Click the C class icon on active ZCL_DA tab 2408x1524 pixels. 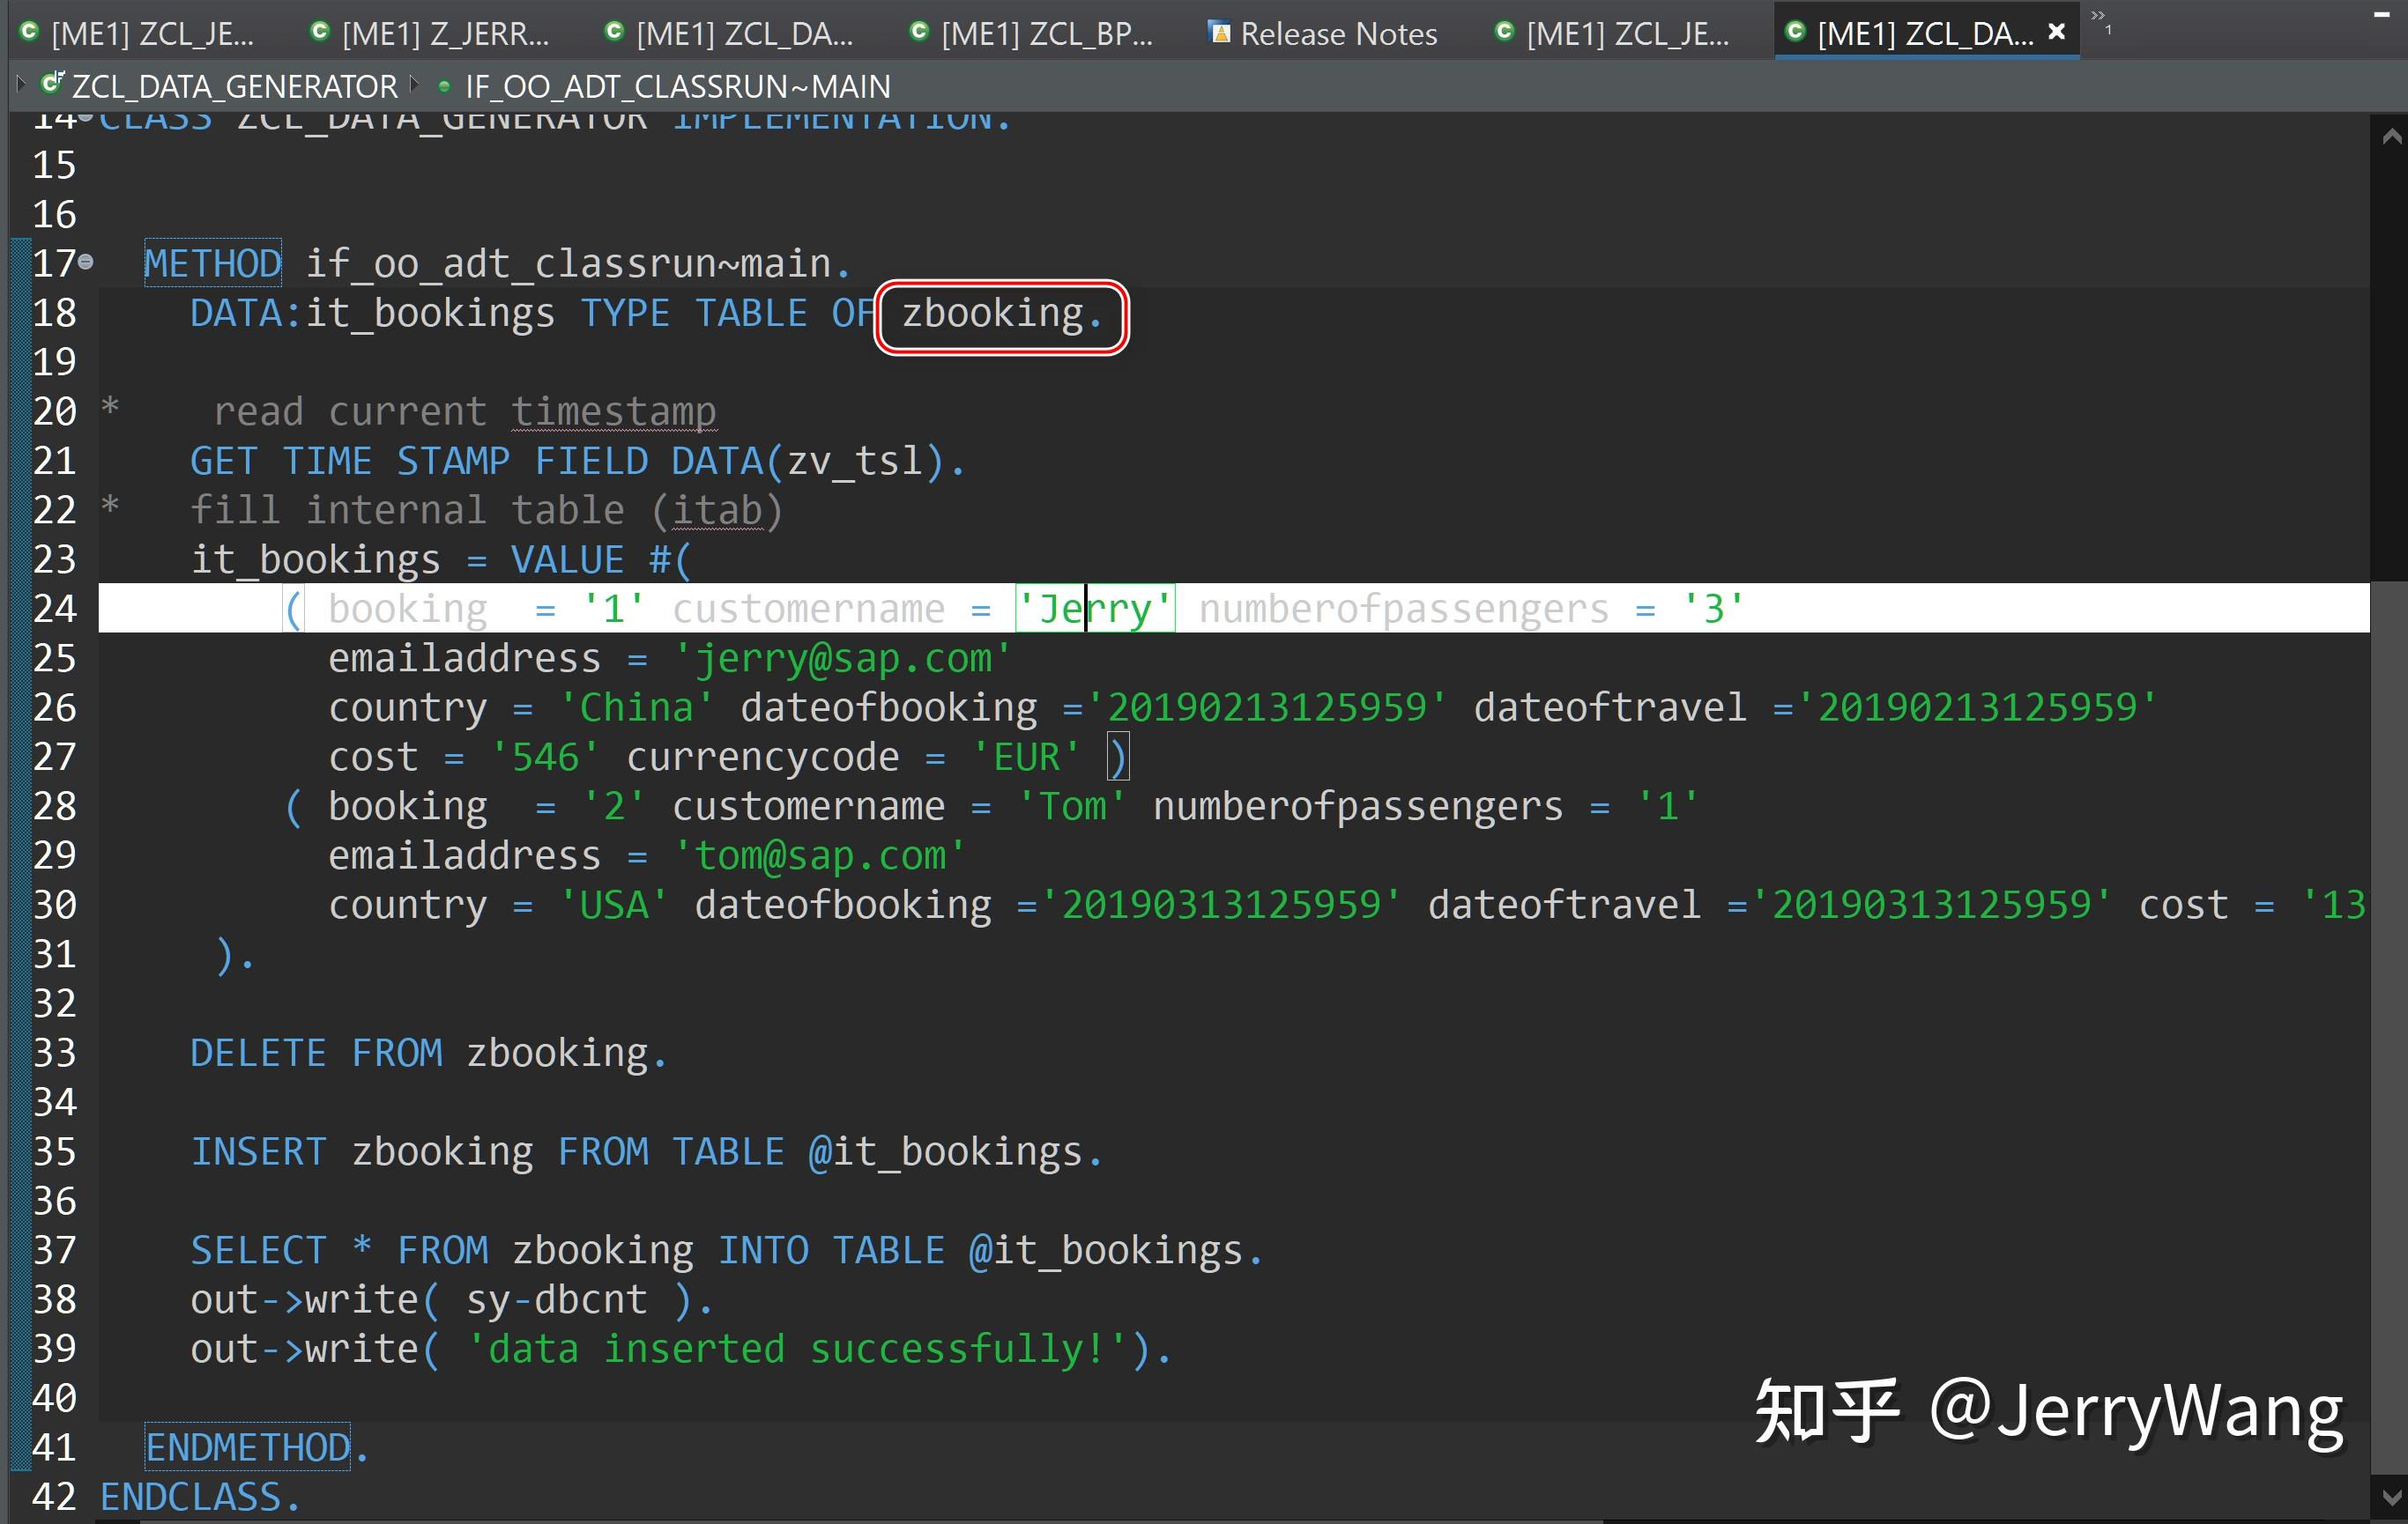click(x=1797, y=31)
